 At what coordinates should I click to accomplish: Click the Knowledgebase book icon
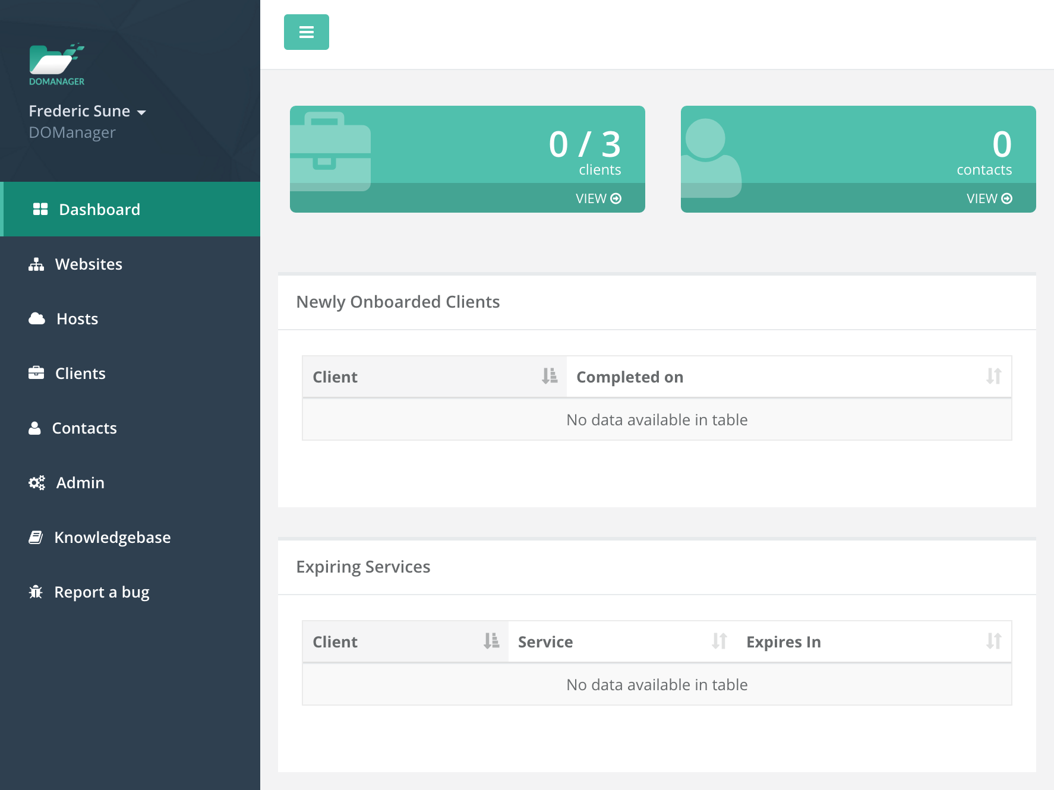36,538
